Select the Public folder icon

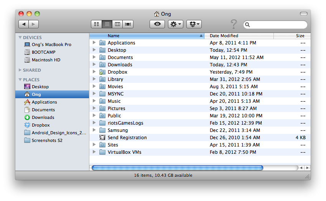tap(102, 115)
